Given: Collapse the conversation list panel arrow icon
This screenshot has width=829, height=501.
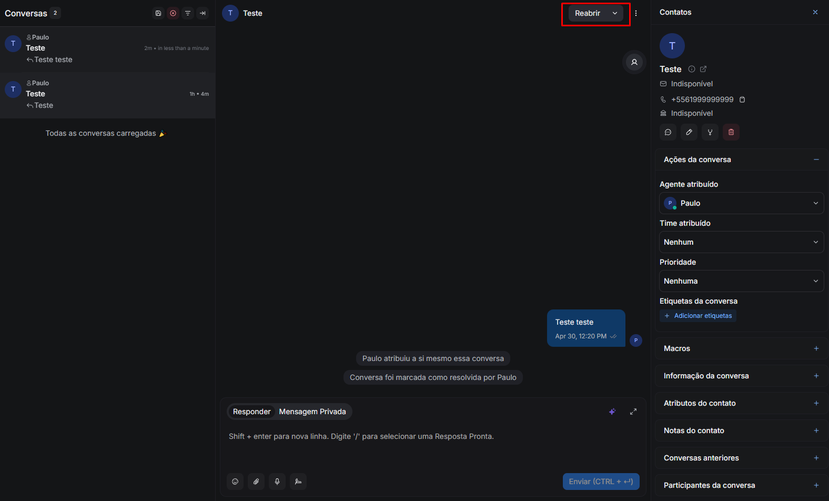Looking at the screenshot, I should (x=203, y=13).
